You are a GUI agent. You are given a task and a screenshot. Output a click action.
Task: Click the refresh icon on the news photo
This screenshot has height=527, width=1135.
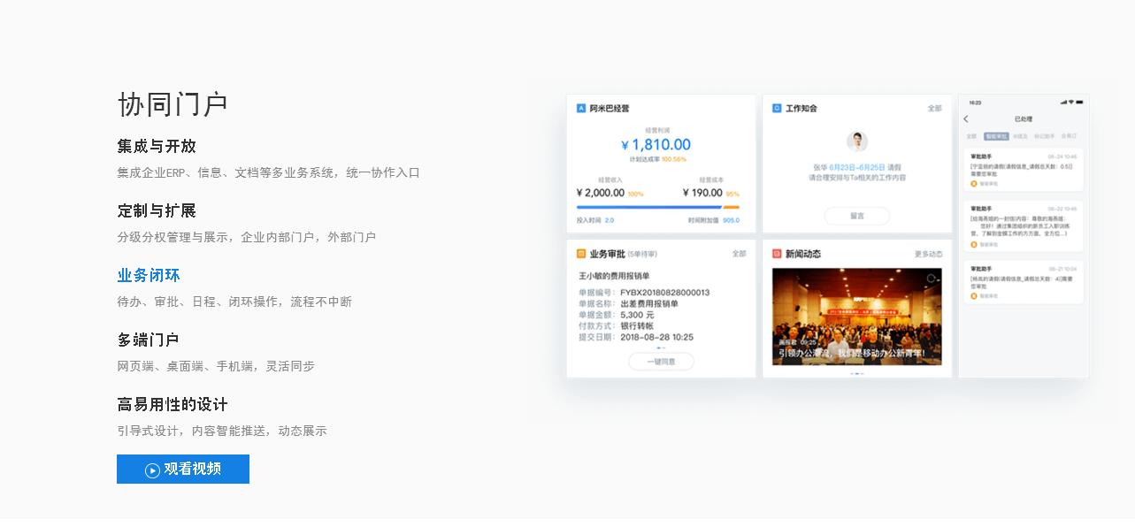click(x=931, y=279)
